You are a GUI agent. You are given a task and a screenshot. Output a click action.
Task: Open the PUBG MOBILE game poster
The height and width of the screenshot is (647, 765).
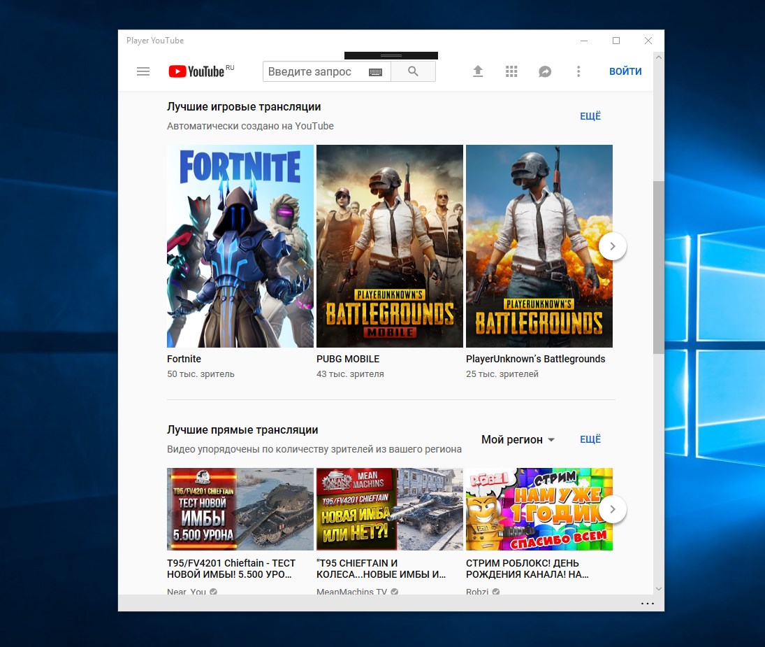tap(390, 246)
